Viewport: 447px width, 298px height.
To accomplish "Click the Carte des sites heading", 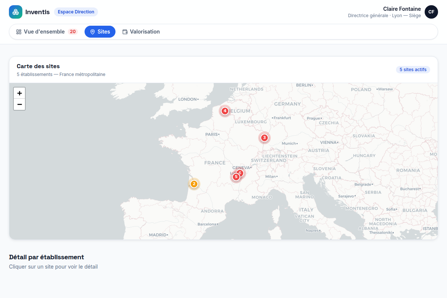I will pos(38,66).
